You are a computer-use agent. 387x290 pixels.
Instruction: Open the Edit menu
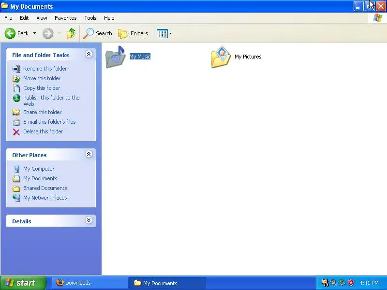pyautogui.click(x=24, y=18)
